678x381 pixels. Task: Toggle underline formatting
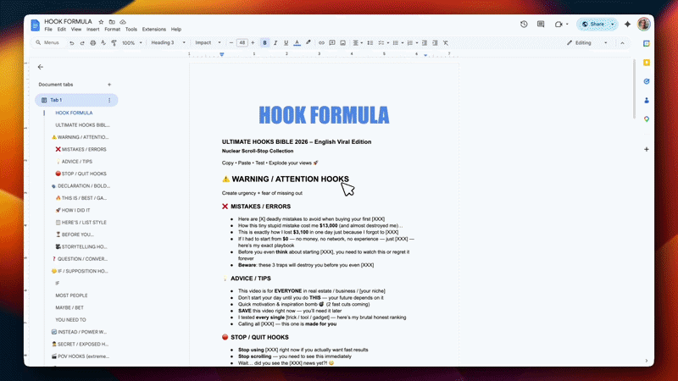(286, 42)
